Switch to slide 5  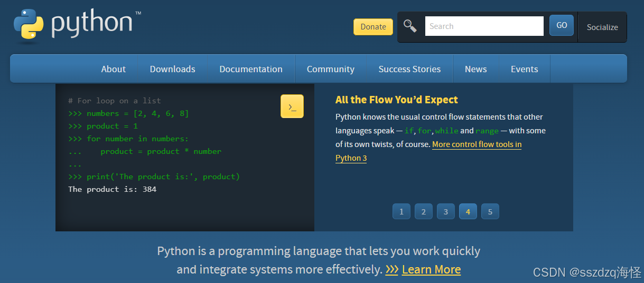pos(490,211)
